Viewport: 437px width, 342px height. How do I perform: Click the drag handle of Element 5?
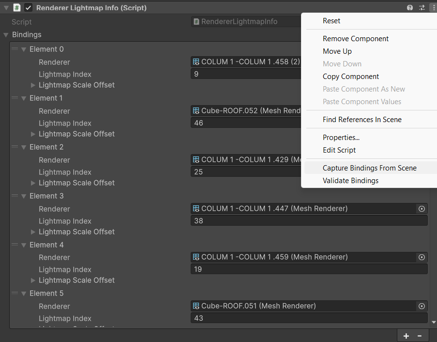pos(15,293)
